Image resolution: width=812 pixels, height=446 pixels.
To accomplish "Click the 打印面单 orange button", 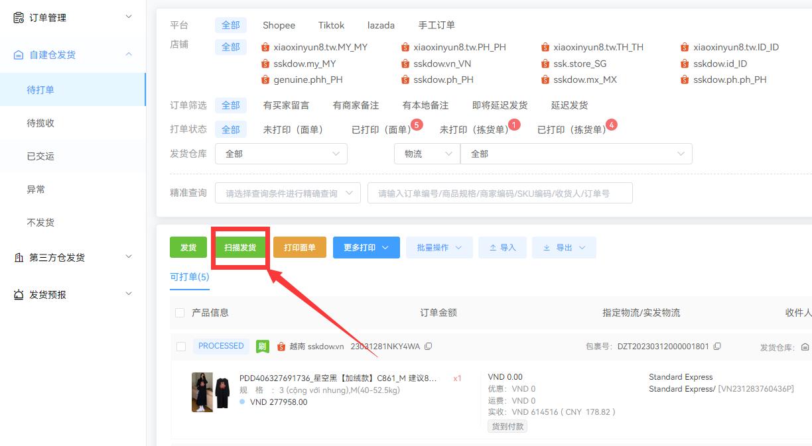I will click(300, 247).
